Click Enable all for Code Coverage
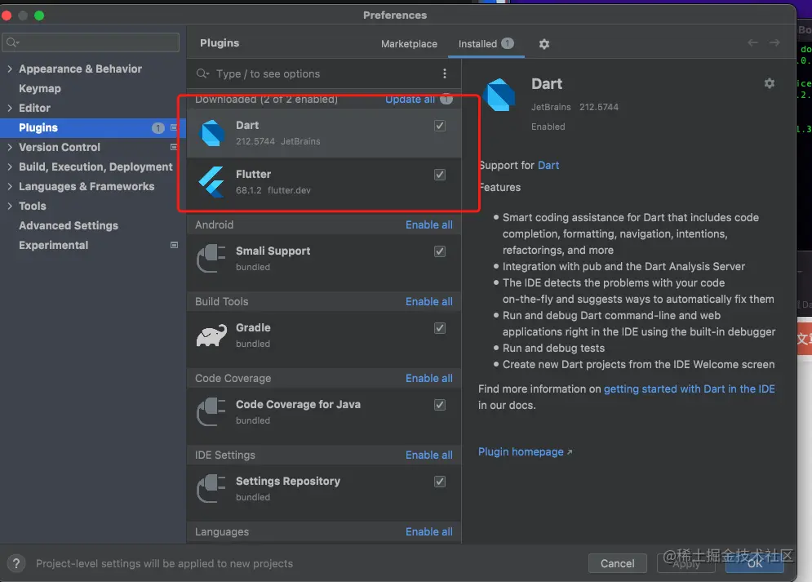The image size is (812, 582). (x=428, y=378)
